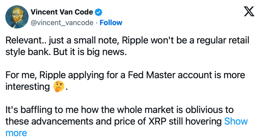
Task: Open the Vincent Van Code display name
Action: [62, 12]
